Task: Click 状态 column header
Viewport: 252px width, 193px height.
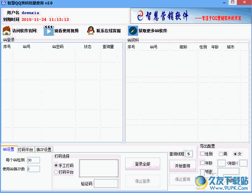Action: pyautogui.click(x=87, y=47)
